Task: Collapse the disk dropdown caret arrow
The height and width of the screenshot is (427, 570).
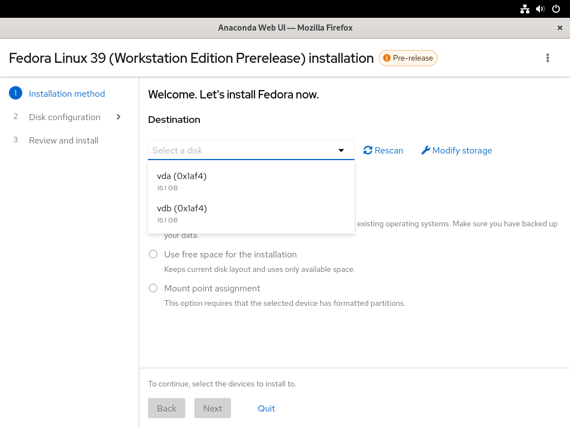Action: click(x=341, y=150)
